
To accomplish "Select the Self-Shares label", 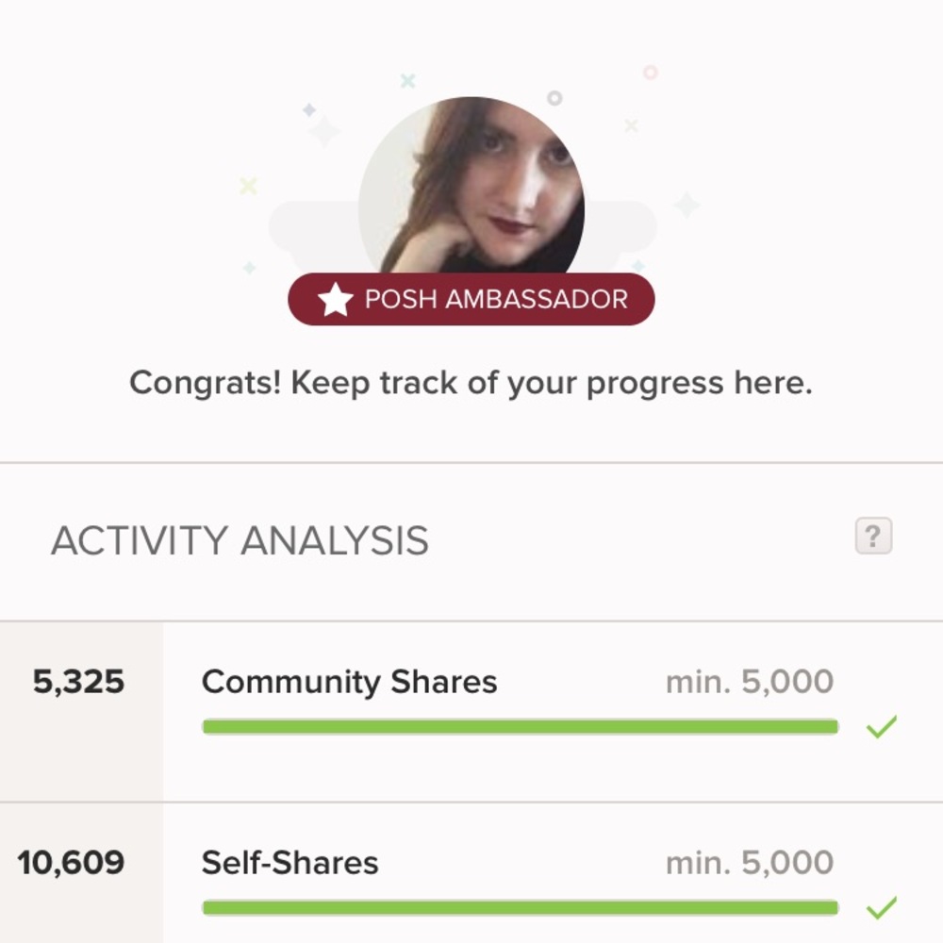I will click(x=290, y=863).
